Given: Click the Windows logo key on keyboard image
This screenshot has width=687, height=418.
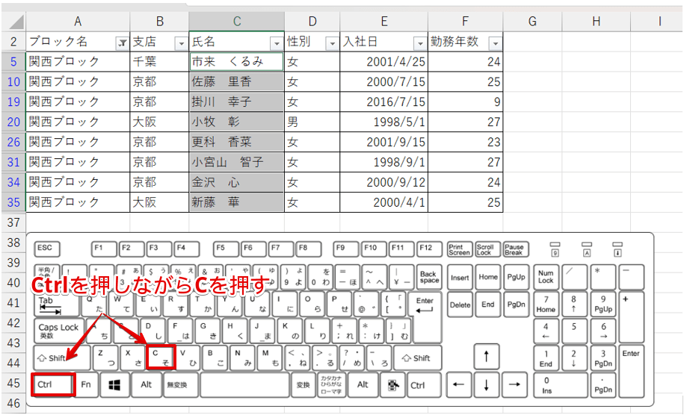Looking at the screenshot, I should tap(114, 385).
